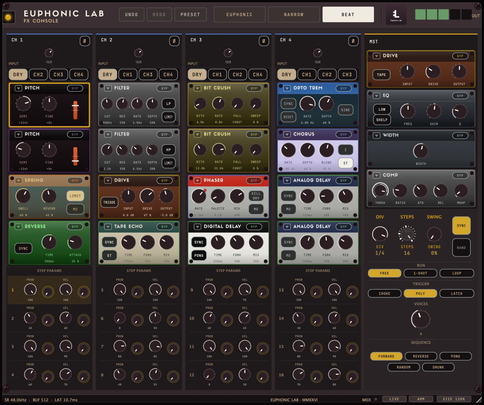Open the Reverse module dropdown arrow
The width and height of the screenshot is (484, 405).
tap(19, 227)
